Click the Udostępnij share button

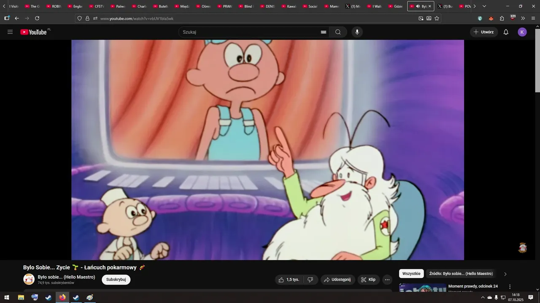pos(337,279)
